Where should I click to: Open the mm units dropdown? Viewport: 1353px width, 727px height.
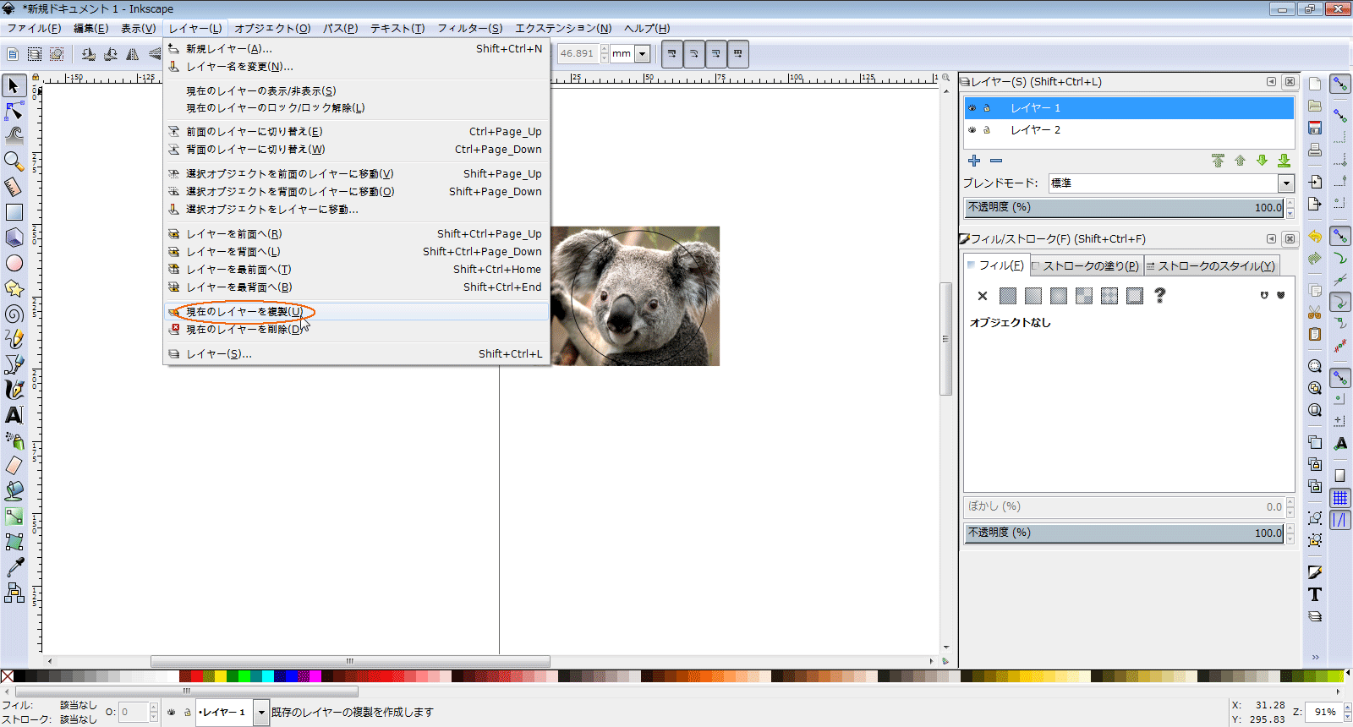642,54
